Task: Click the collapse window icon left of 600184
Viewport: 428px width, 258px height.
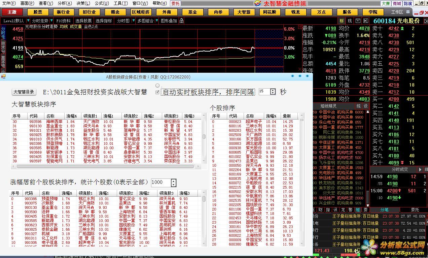Action: pos(358,21)
